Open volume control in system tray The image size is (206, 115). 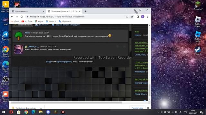tap(176, 112)
